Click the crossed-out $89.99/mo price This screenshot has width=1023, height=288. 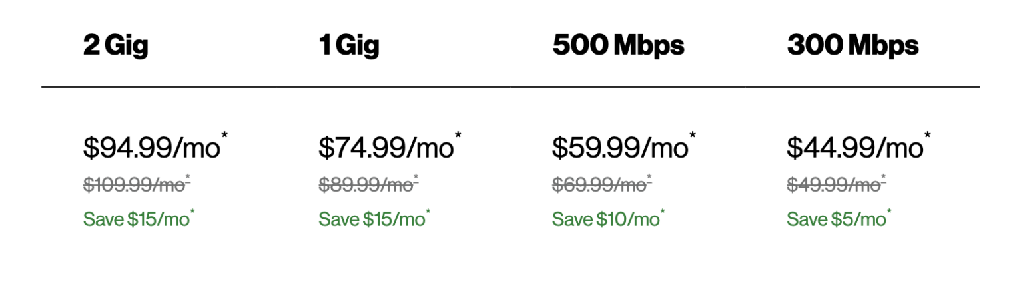pos(365,186)
